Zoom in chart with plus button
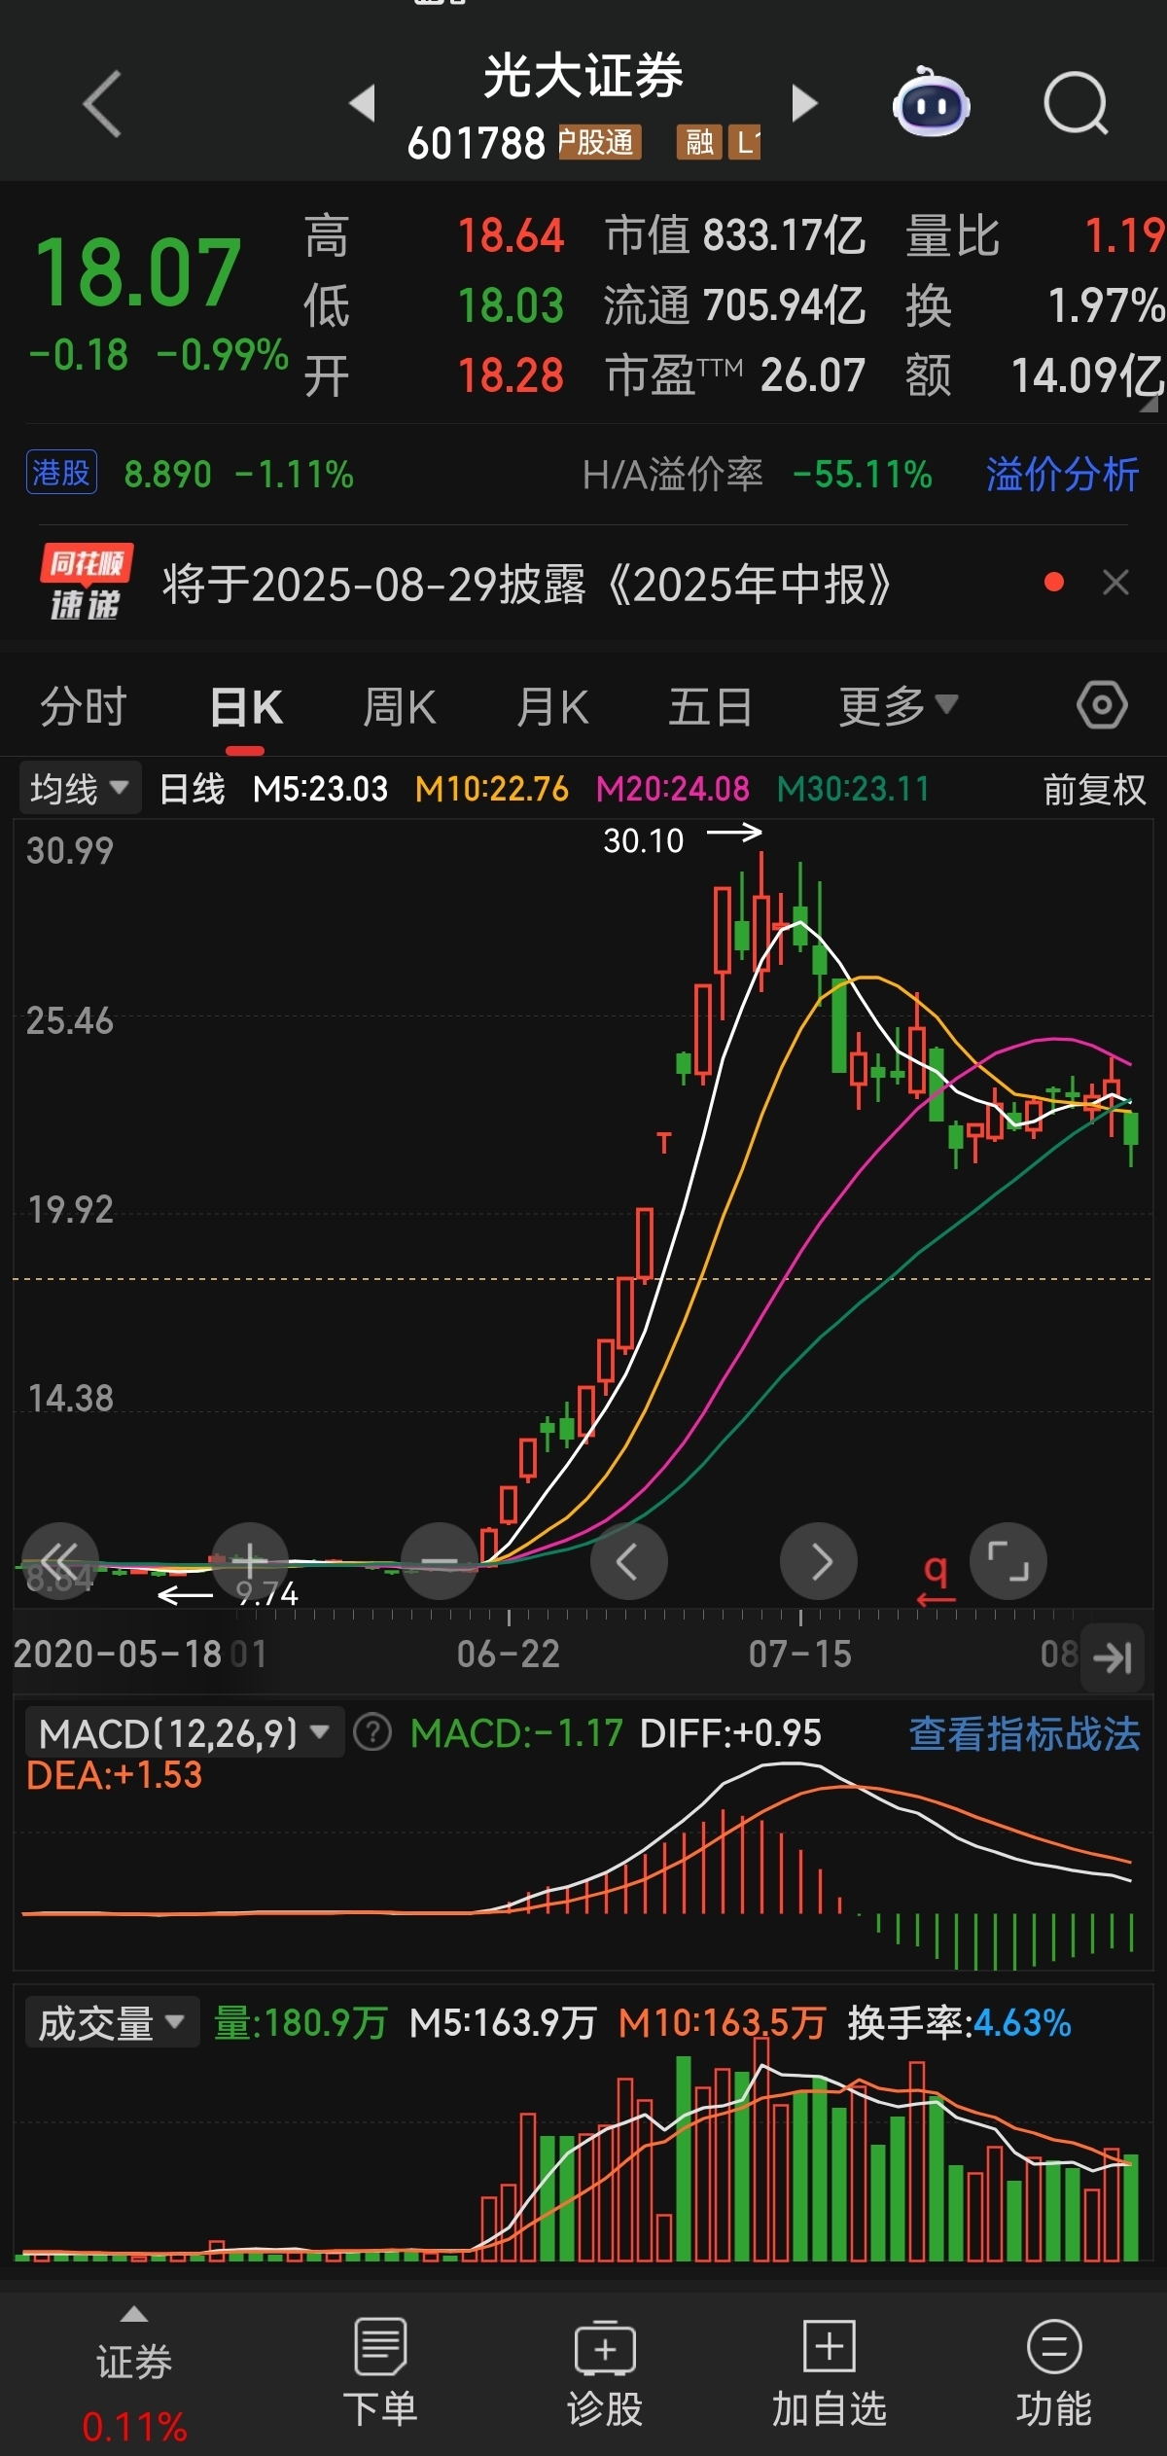This screenshot has height=2456, width=1167. click(x=250, y=1561)
